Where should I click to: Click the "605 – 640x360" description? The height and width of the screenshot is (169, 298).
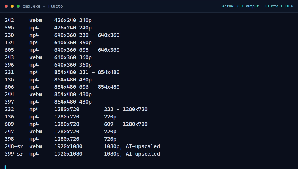99,50
